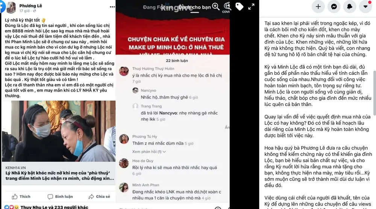Open the notifications bell

click(350, 6)
